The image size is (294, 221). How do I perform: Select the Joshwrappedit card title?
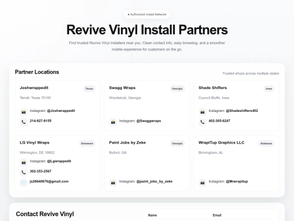(x=34, y=88)
